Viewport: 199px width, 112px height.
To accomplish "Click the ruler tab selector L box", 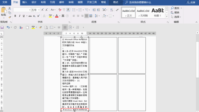I will tap(2, 34).
